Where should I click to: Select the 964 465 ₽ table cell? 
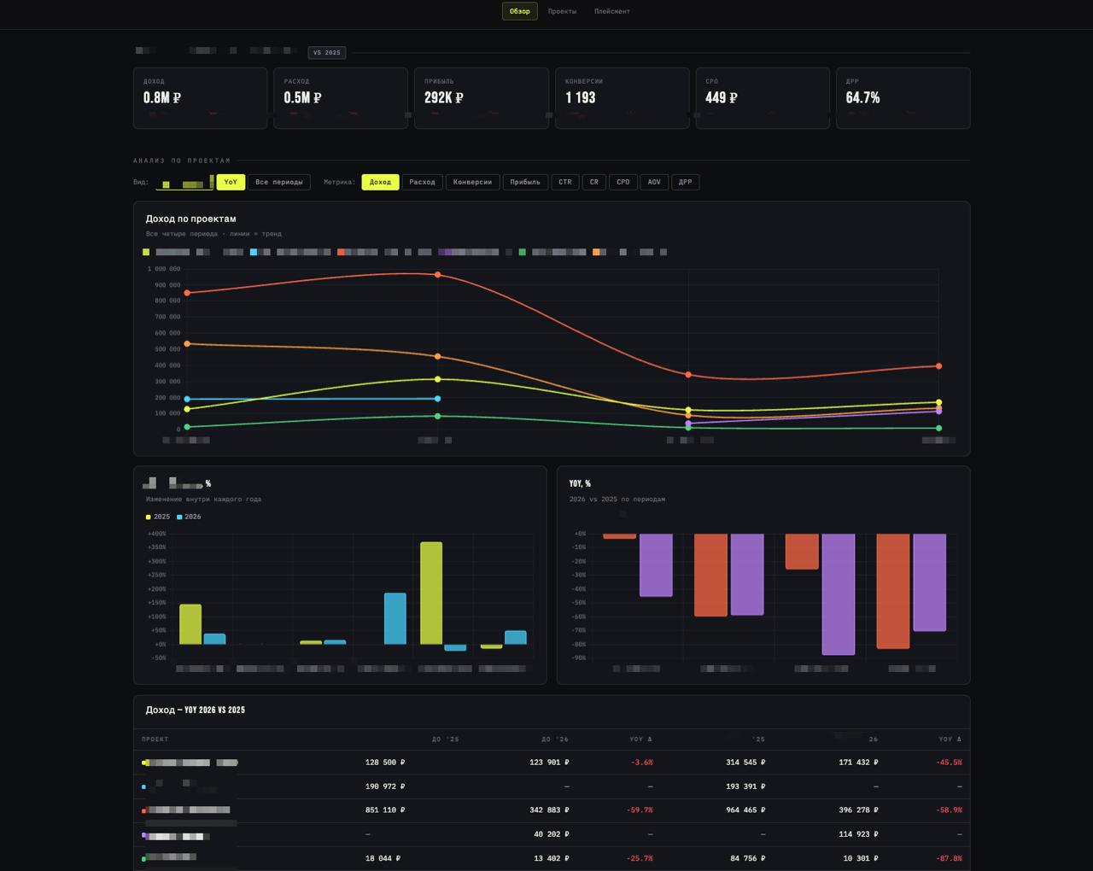pos(745,810)
